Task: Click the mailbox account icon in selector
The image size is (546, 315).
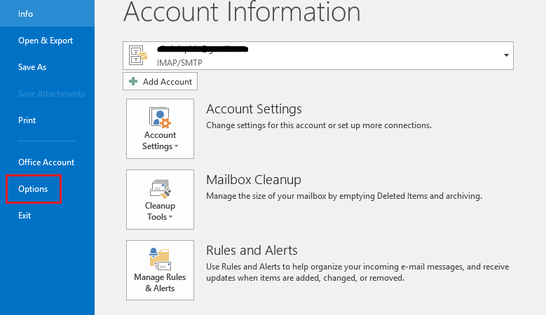Action: [138, 55]
